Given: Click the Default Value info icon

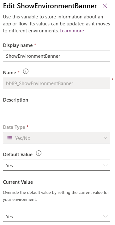Looking at the screenshot, I should pyautogui.click(x=39, y=153).
